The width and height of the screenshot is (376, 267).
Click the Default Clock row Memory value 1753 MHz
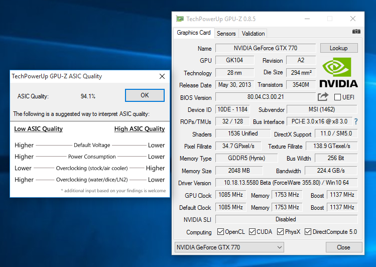[287, 207]
